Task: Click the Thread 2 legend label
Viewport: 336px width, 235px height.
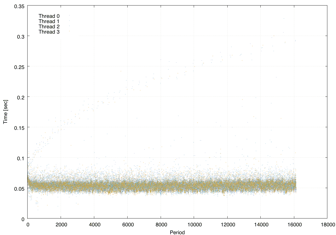Action: pos(49,27)
